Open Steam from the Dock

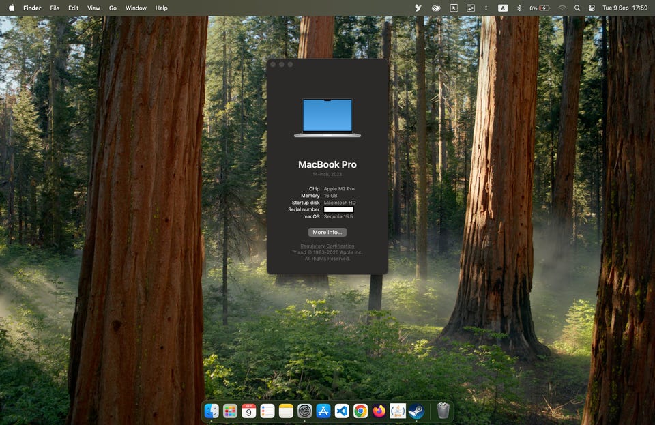(416, 411)
